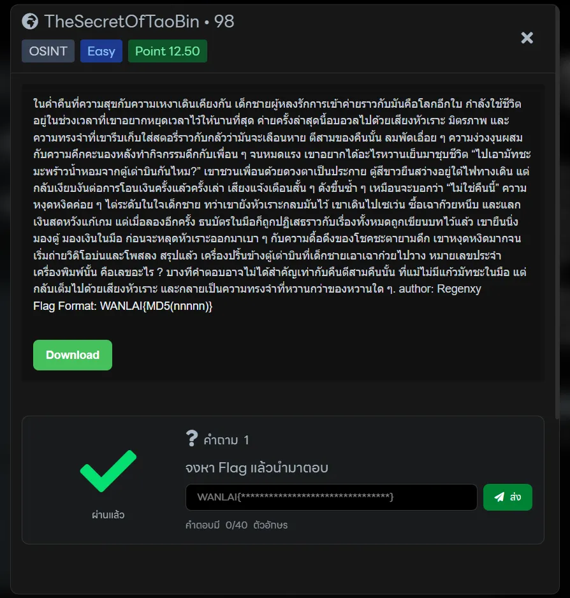Image resolution: width=570 pixels, height=598 pixels.
Task: Click the Easy difficulty badge
Action: pyautogui.click(x=101, y=52)
